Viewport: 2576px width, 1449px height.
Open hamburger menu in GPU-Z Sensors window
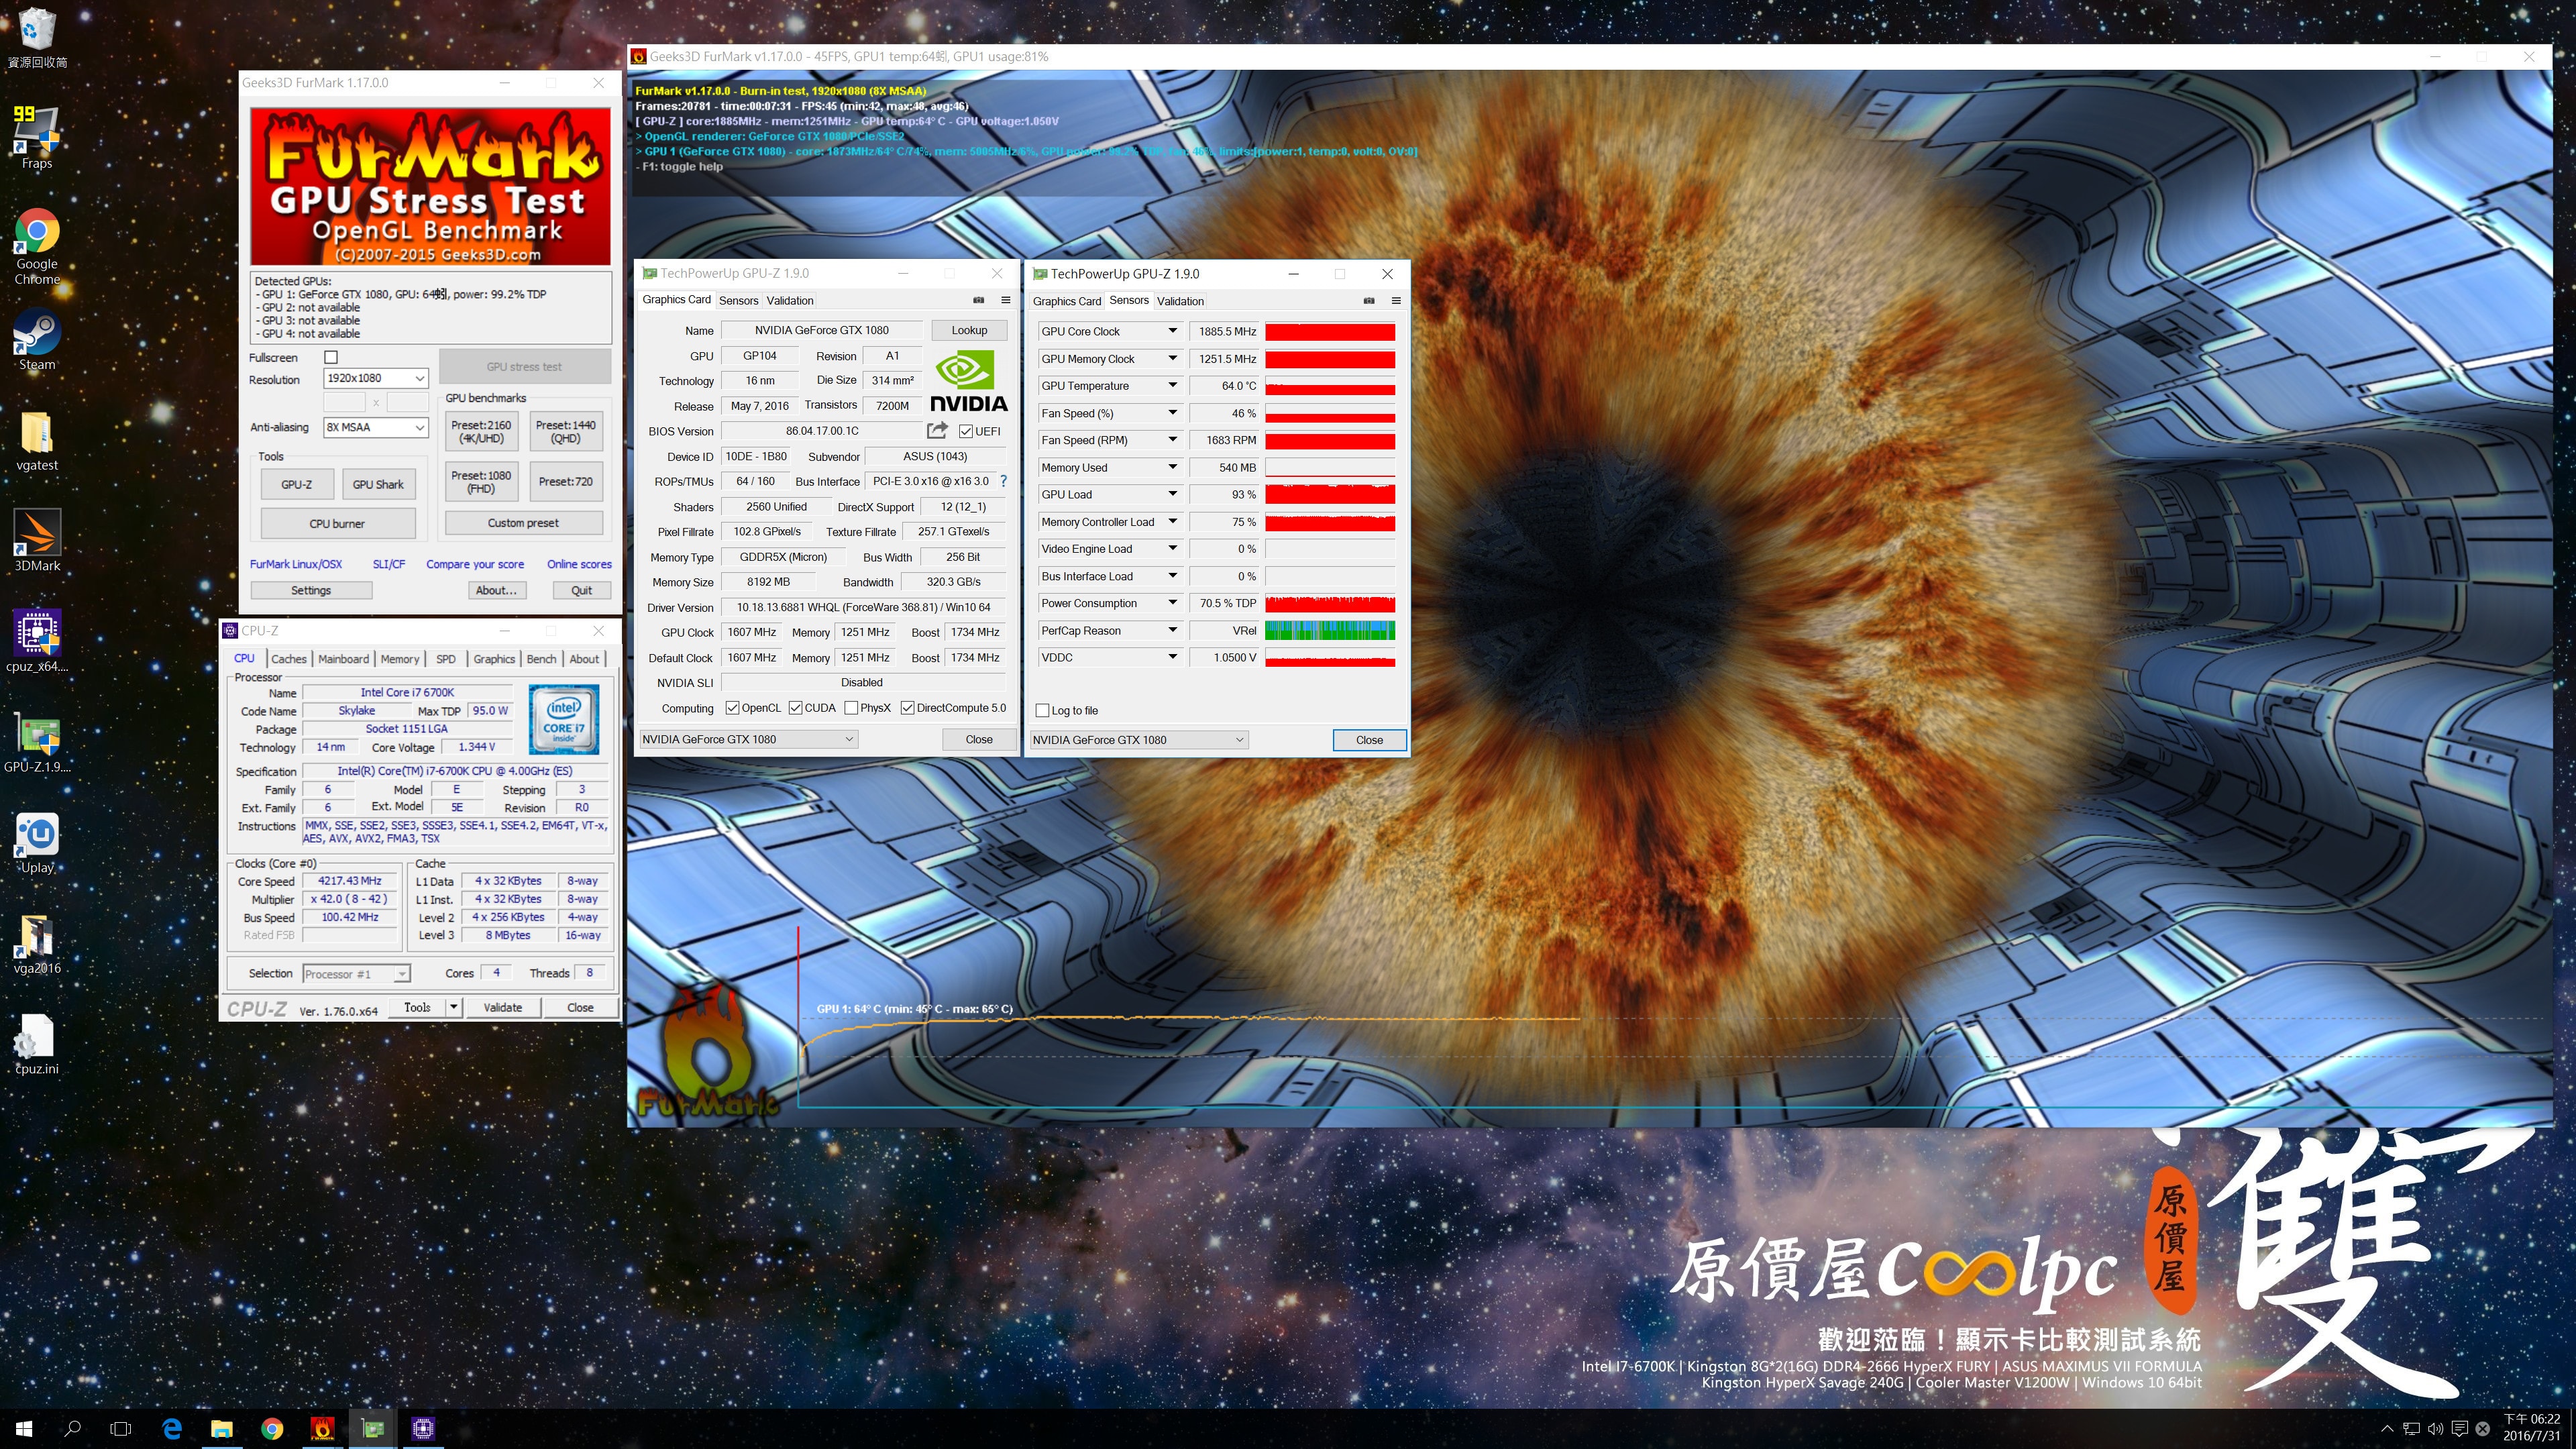coord(1396,301)
